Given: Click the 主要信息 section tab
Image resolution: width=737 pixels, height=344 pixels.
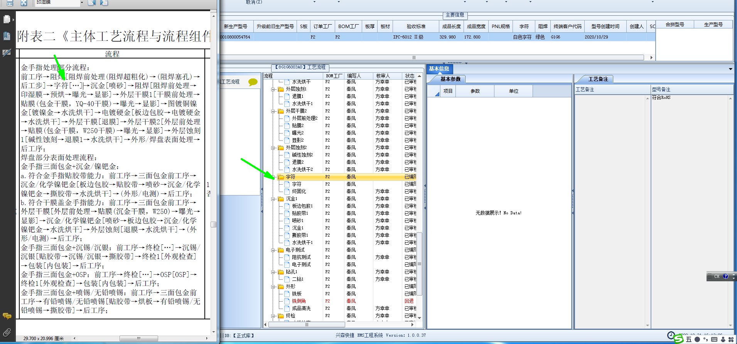Looking at the screenshot, I should click(455, 15).
